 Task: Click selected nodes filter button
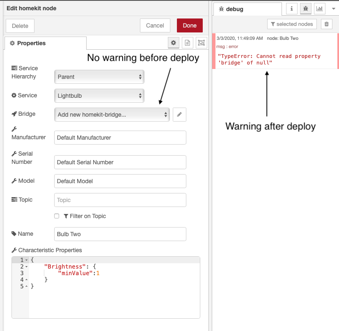click(x=292, y=24)
